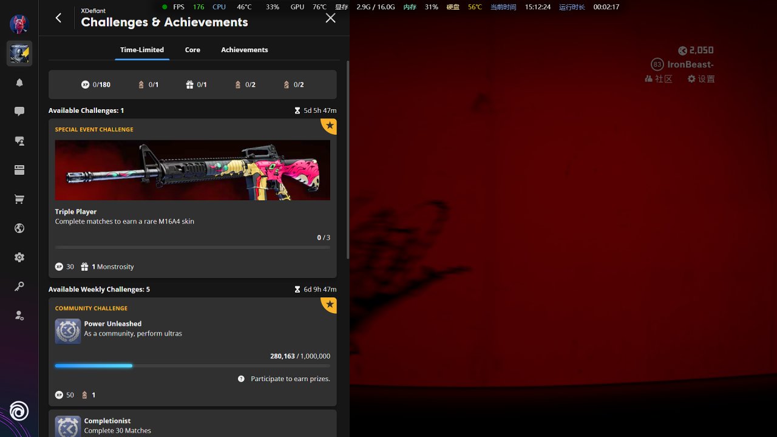
Task: Click the level 83 badge
Action: coord(657,64)
